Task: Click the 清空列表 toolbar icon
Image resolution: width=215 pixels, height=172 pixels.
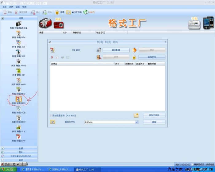Action: [x=16, y=12]
